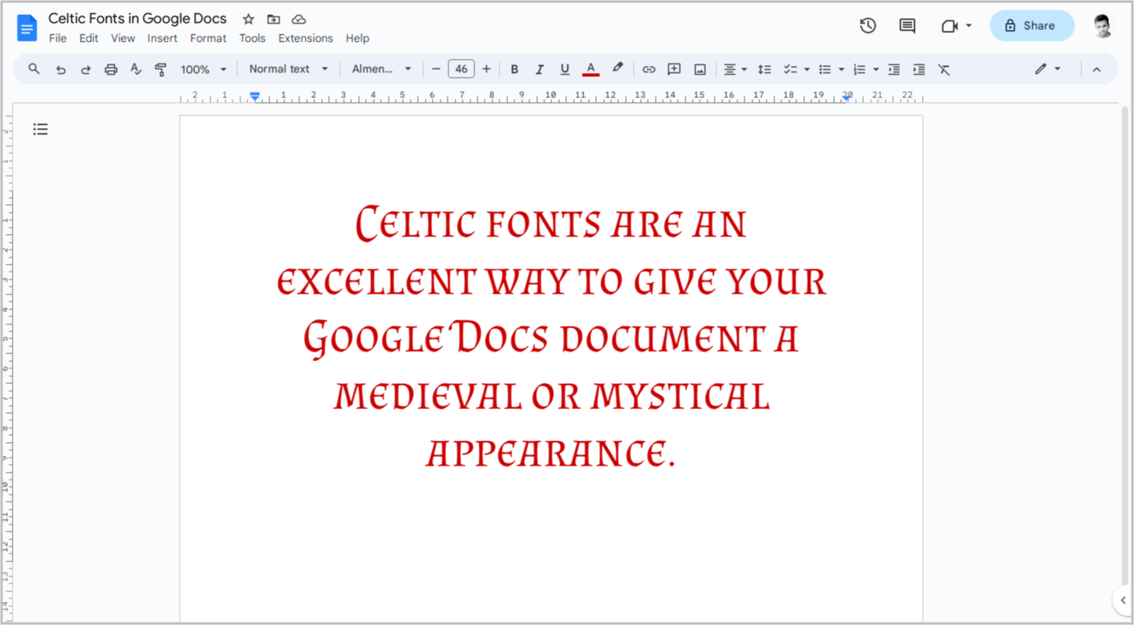Screen dimensions: 1134x625
Task: Open the account profile picture
Action: point(1103,26)
